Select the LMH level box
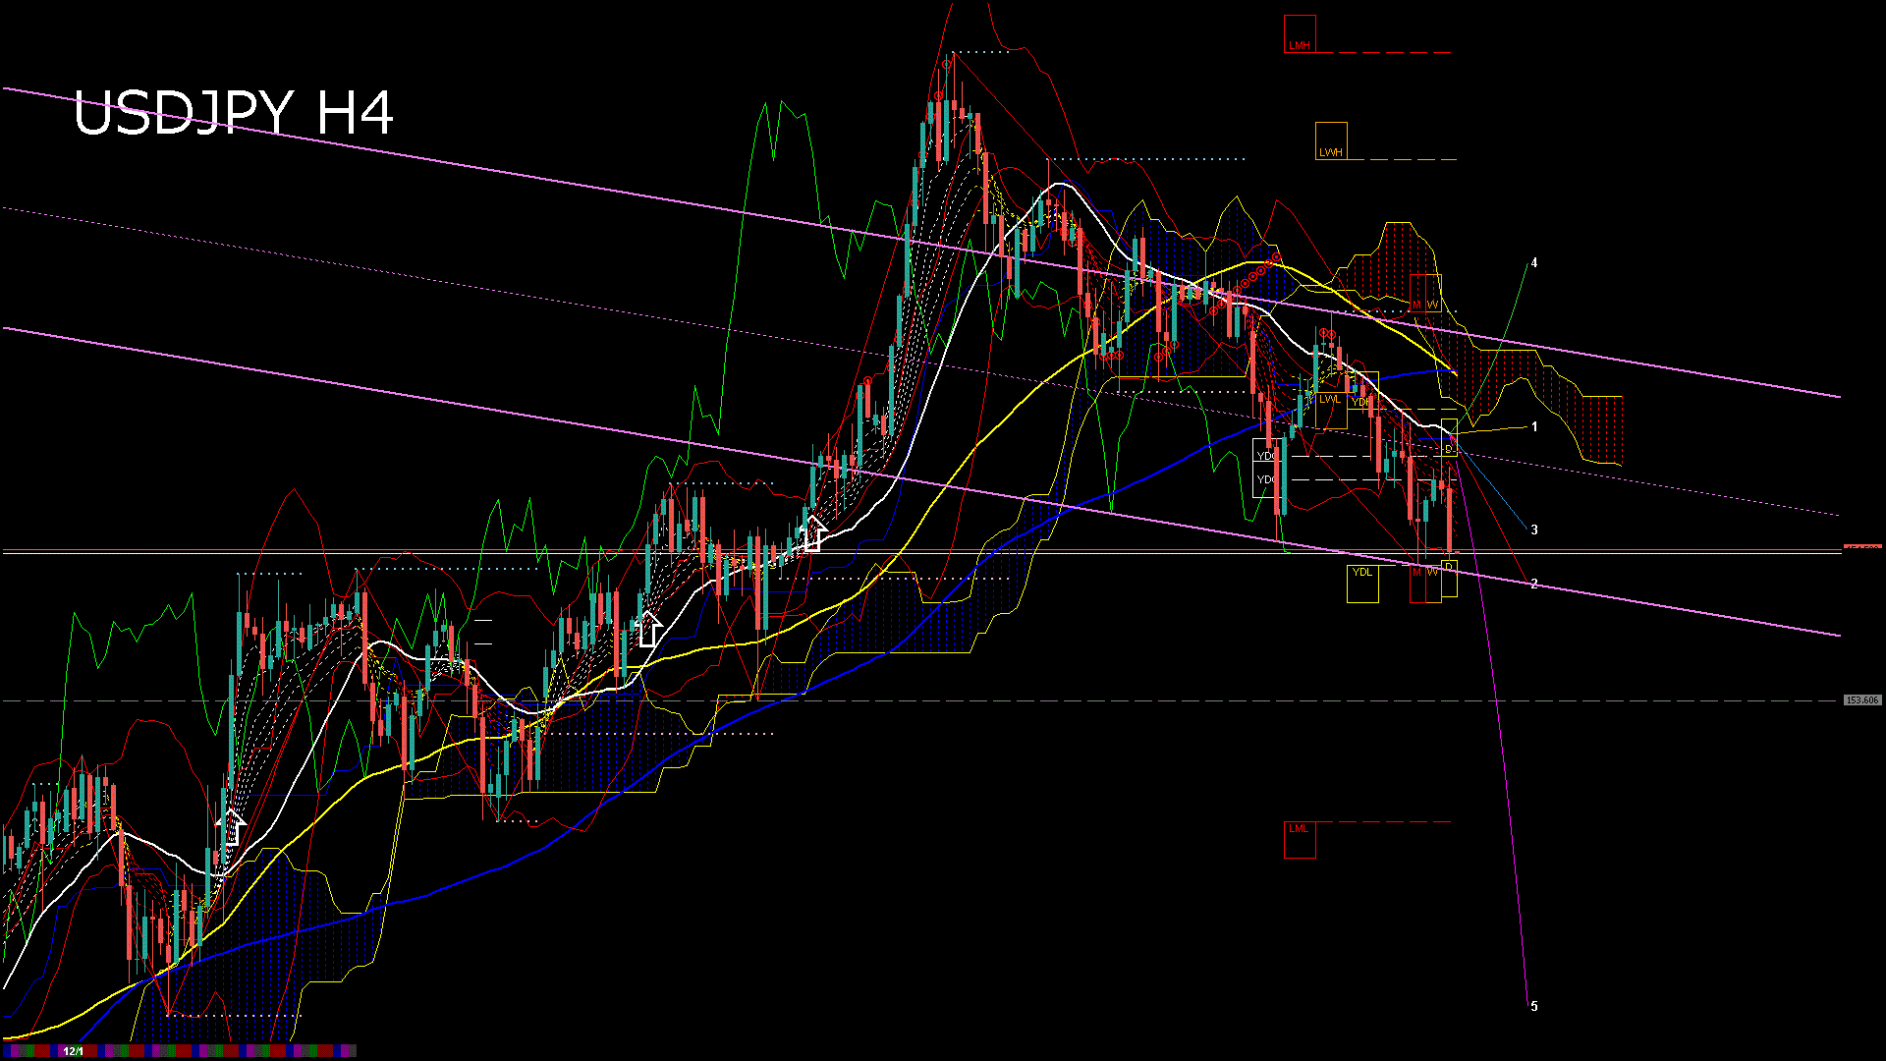 [x=1300, y=34]
